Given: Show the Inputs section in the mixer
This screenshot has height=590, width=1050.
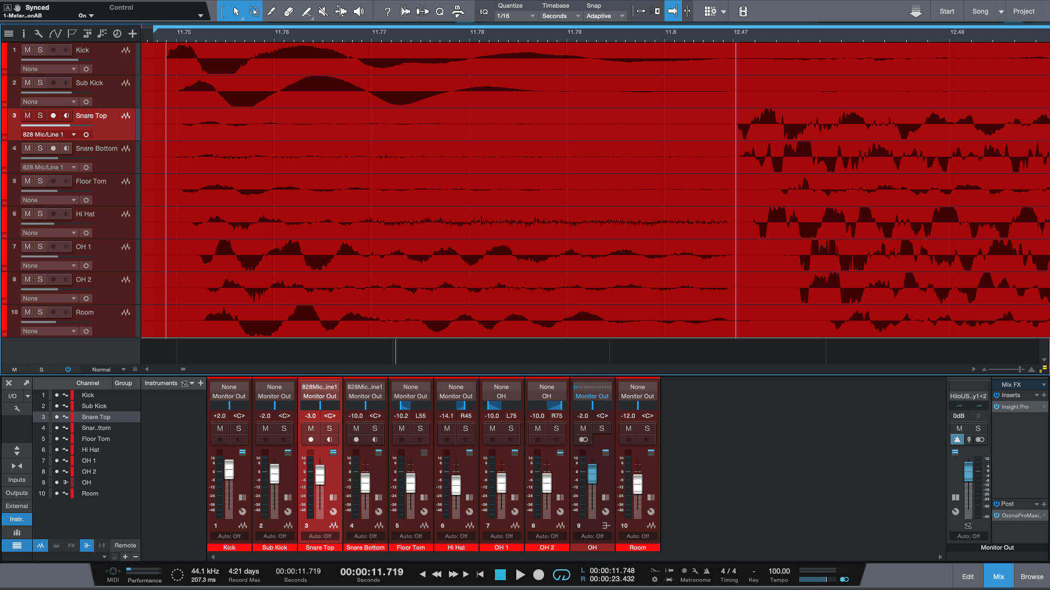Looking at the screenshot, I should 17,480.
